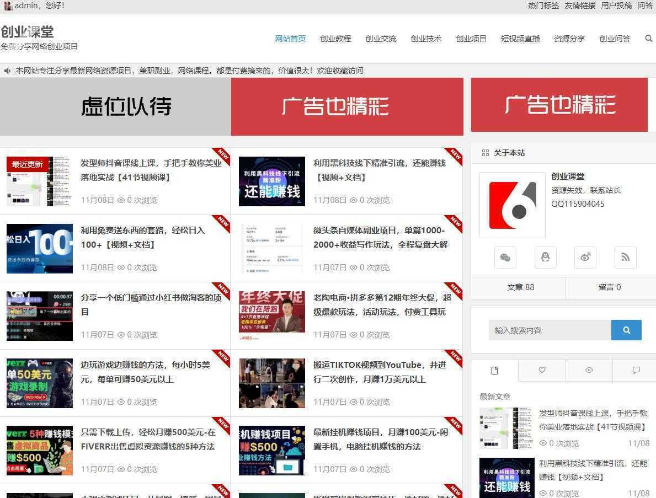Click the speaker announcement icon
The image size is (656, 498).
pyautogui.click(x=7, y=71)
